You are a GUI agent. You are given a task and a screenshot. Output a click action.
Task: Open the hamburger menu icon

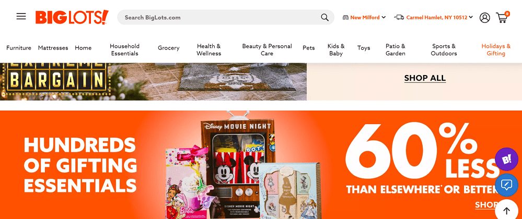click(21, 17)
